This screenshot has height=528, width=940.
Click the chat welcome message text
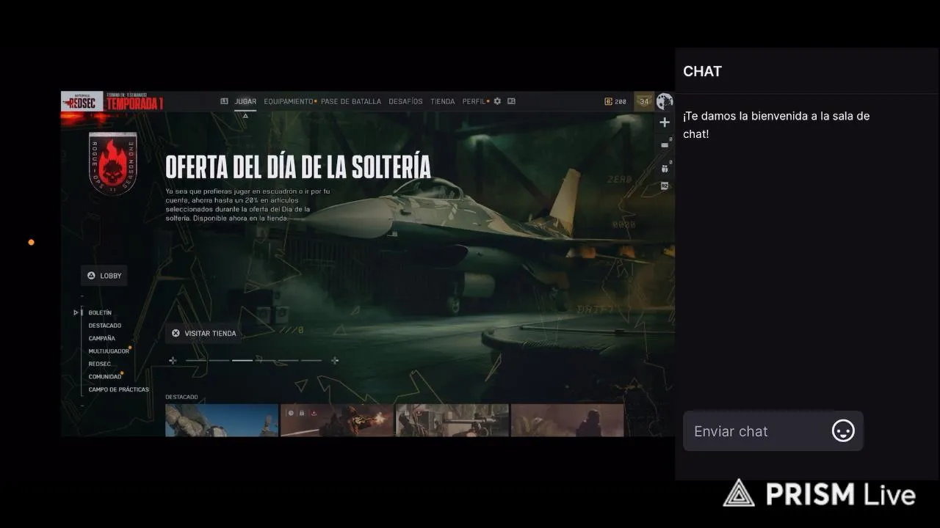[776, 125]
